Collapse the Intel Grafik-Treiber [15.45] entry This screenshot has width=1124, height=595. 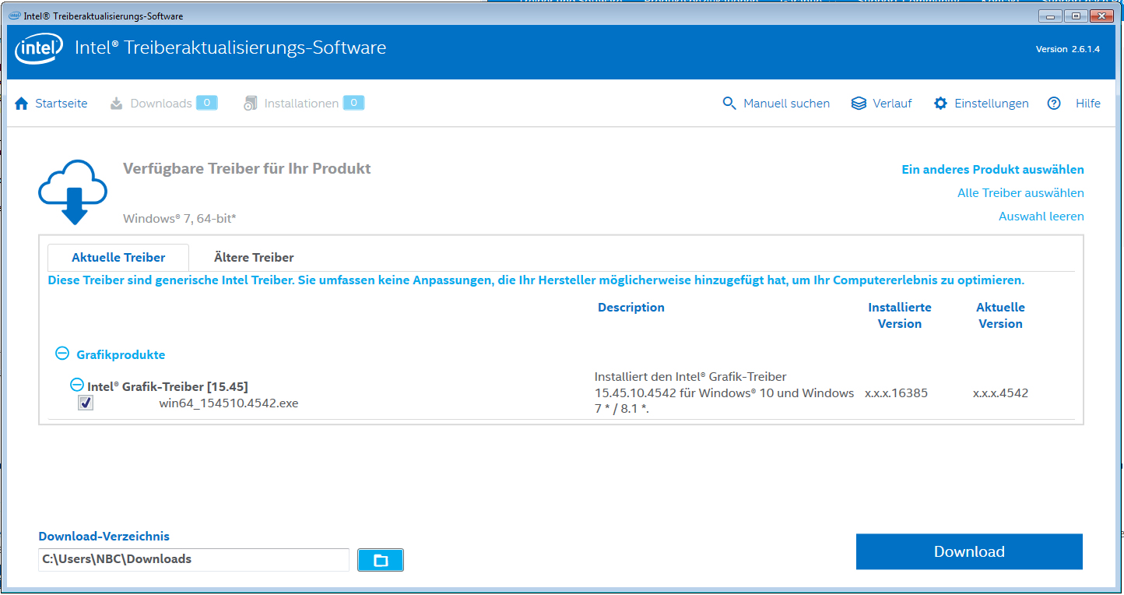[x=77, y=385]
